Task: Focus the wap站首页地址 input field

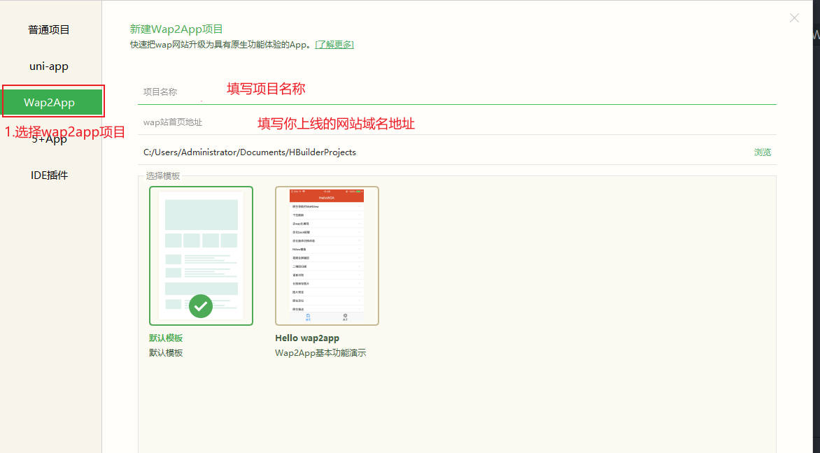Action: click(x=457, y=122)
